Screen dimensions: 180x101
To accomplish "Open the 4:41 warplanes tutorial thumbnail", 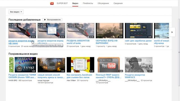I will tap(109, 31).
